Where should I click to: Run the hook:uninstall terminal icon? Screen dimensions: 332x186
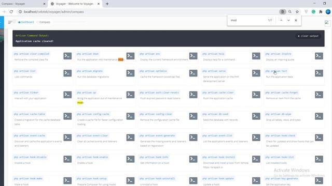[x=193, y=180]
